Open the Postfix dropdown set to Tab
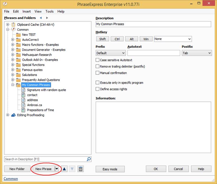 tap(197, 53)
